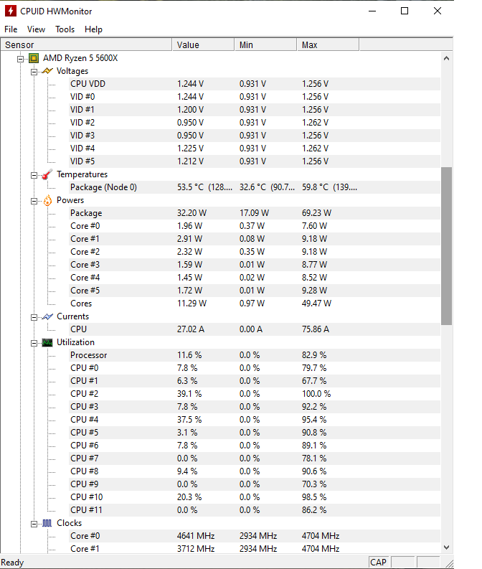This screenshot has width=482, height=569.
Task: Click the 4641 MHz clock value
Action: (x=196, y=536)
